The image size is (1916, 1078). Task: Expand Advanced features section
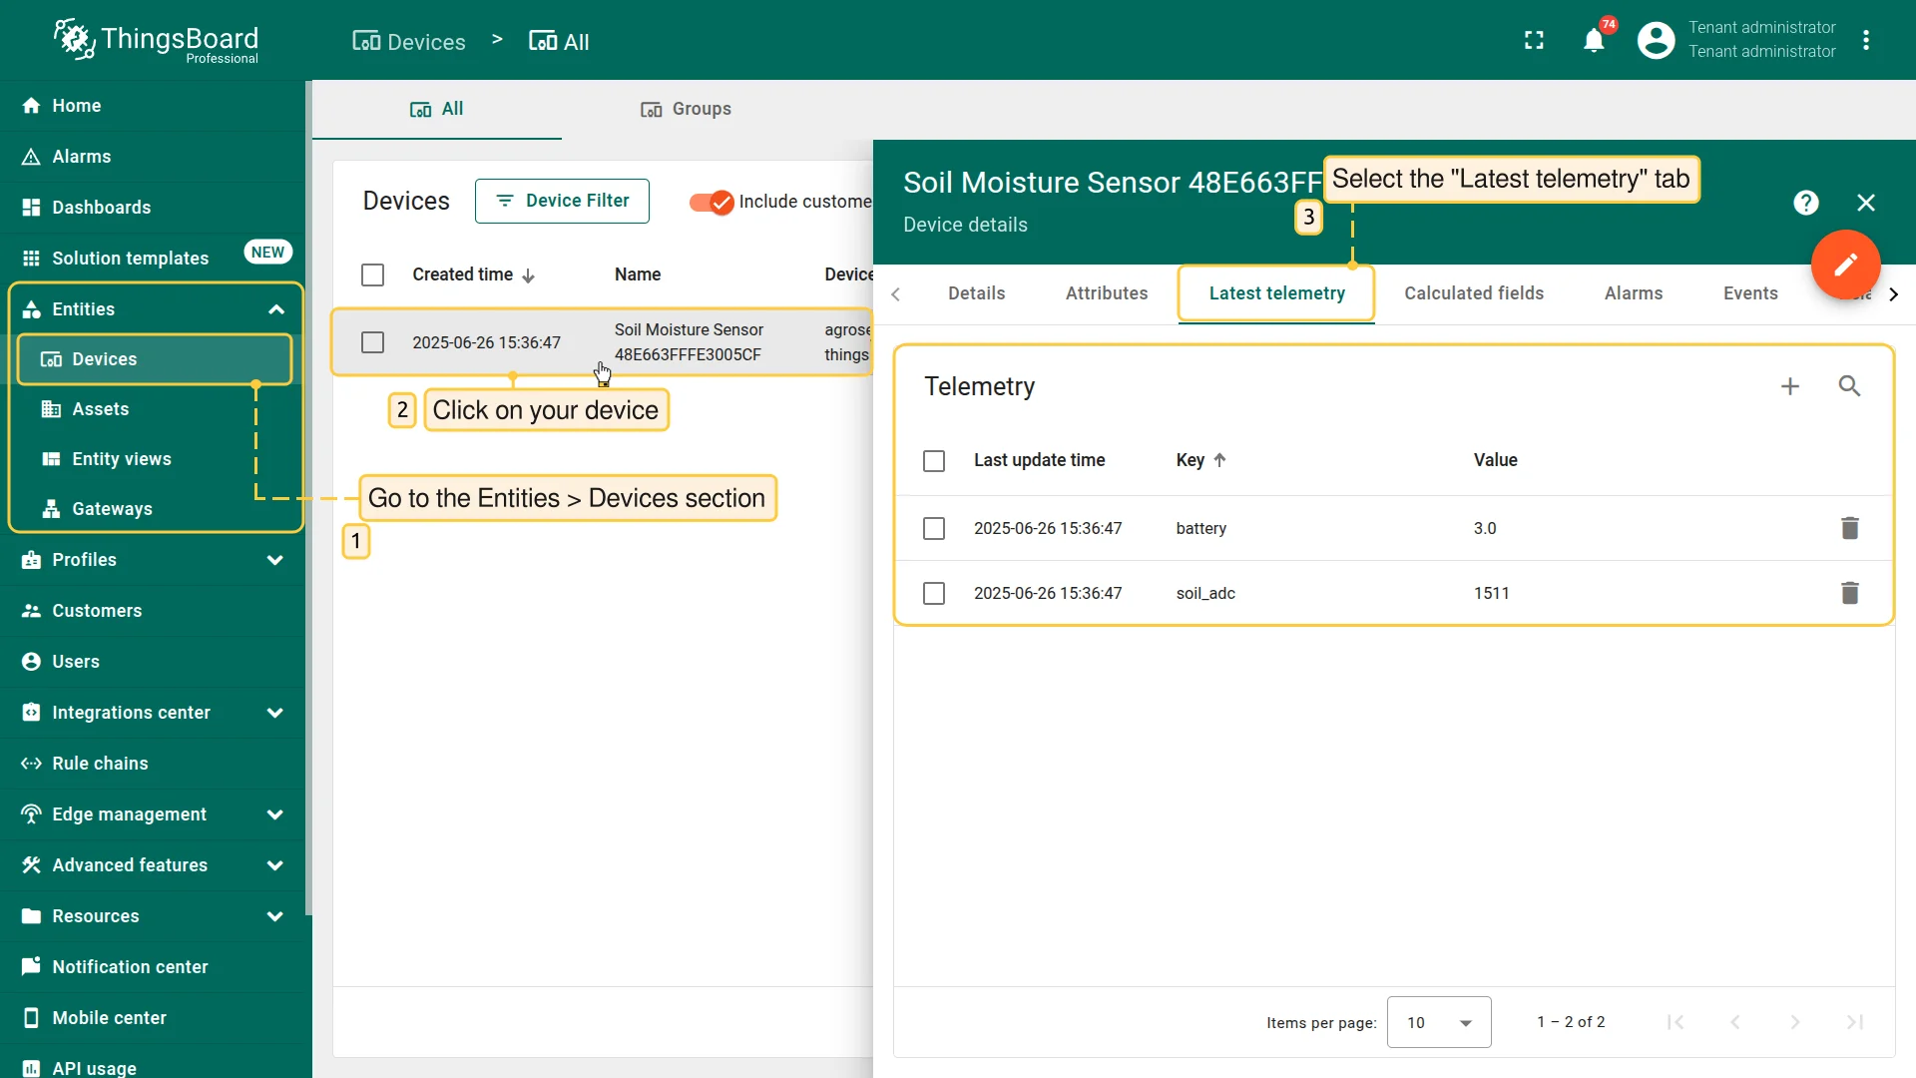[x=275, y=865]
